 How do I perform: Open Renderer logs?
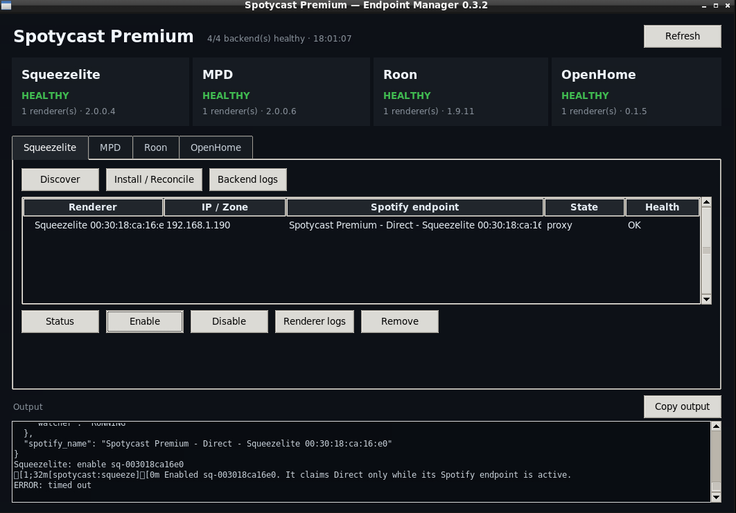tap(315, 322)
